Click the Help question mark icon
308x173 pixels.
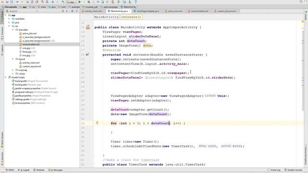click(136, 2)
